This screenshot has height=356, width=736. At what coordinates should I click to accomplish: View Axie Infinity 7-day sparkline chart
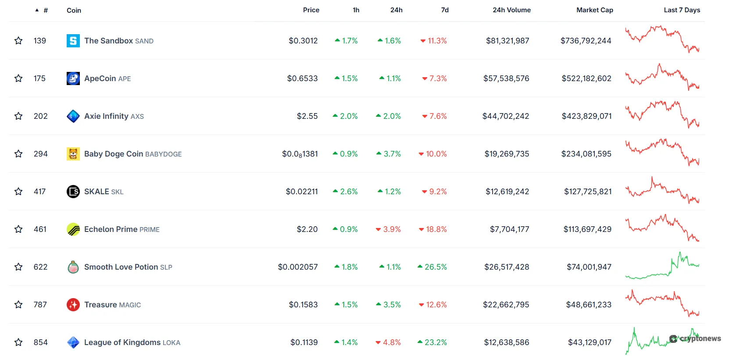click(x=662, y=115)
